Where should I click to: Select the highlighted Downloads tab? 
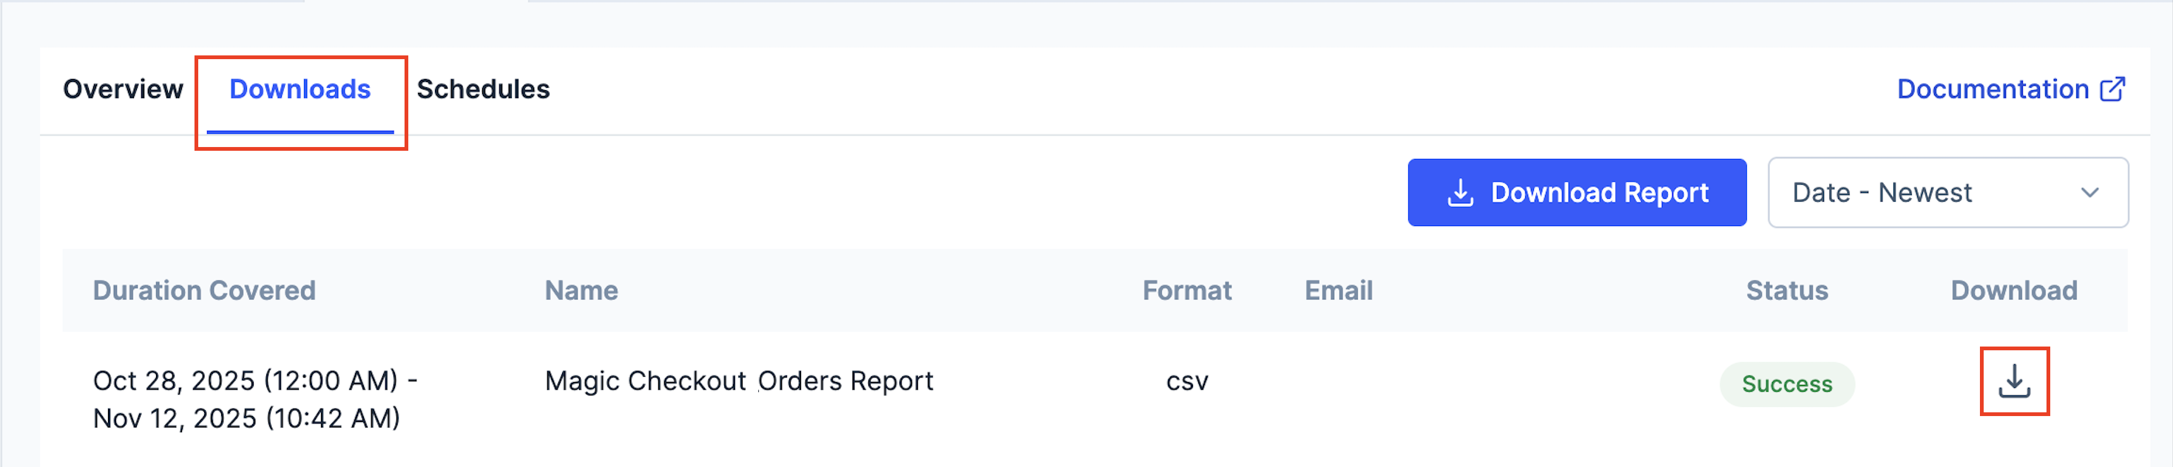click(301, 89)
